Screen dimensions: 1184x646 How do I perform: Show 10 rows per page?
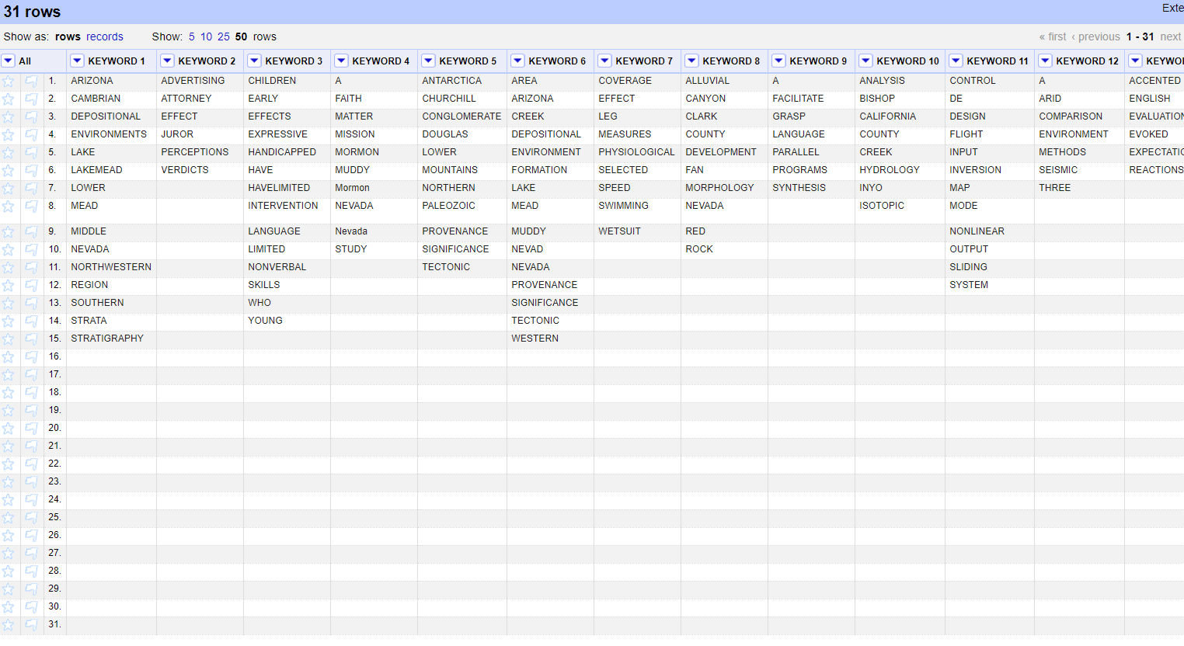[x=207, y=36]
